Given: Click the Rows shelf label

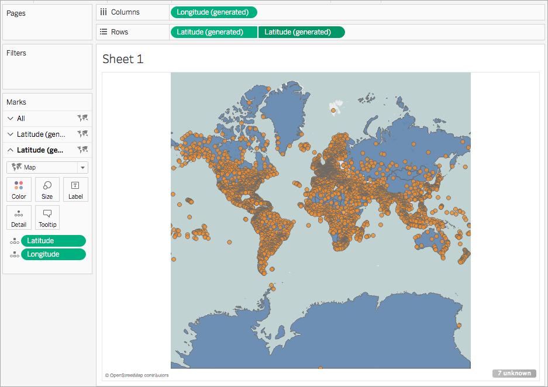Looking at the screenshot, I should pyautogui.click(x=119, y=32).
